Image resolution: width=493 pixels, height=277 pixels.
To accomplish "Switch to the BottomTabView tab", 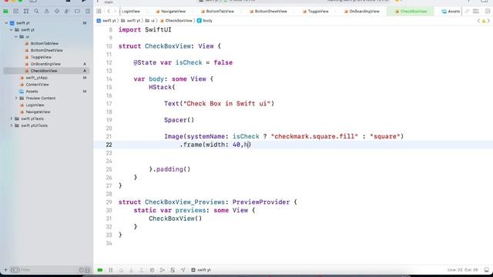I will coord(217,12).
